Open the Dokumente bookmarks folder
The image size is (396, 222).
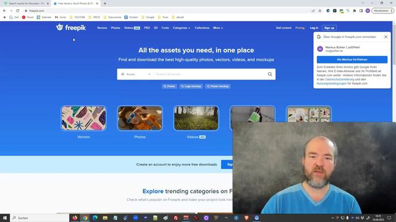click(x=112, y=17)
